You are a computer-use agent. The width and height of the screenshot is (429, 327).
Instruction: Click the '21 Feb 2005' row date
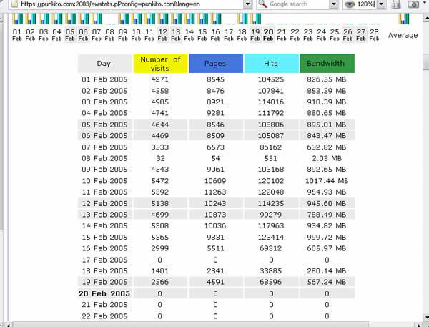point(104,305)
